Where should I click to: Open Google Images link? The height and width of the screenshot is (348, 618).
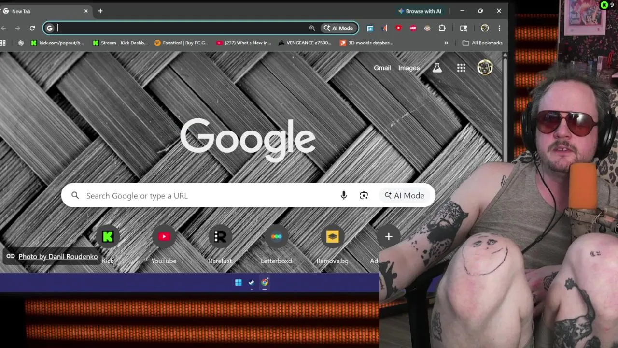(409, 68)
